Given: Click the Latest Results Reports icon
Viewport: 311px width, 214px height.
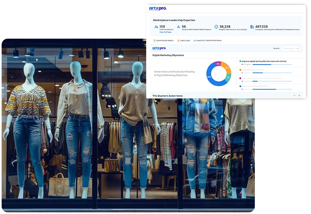Looking at the screenshot, I should [155, 41].
